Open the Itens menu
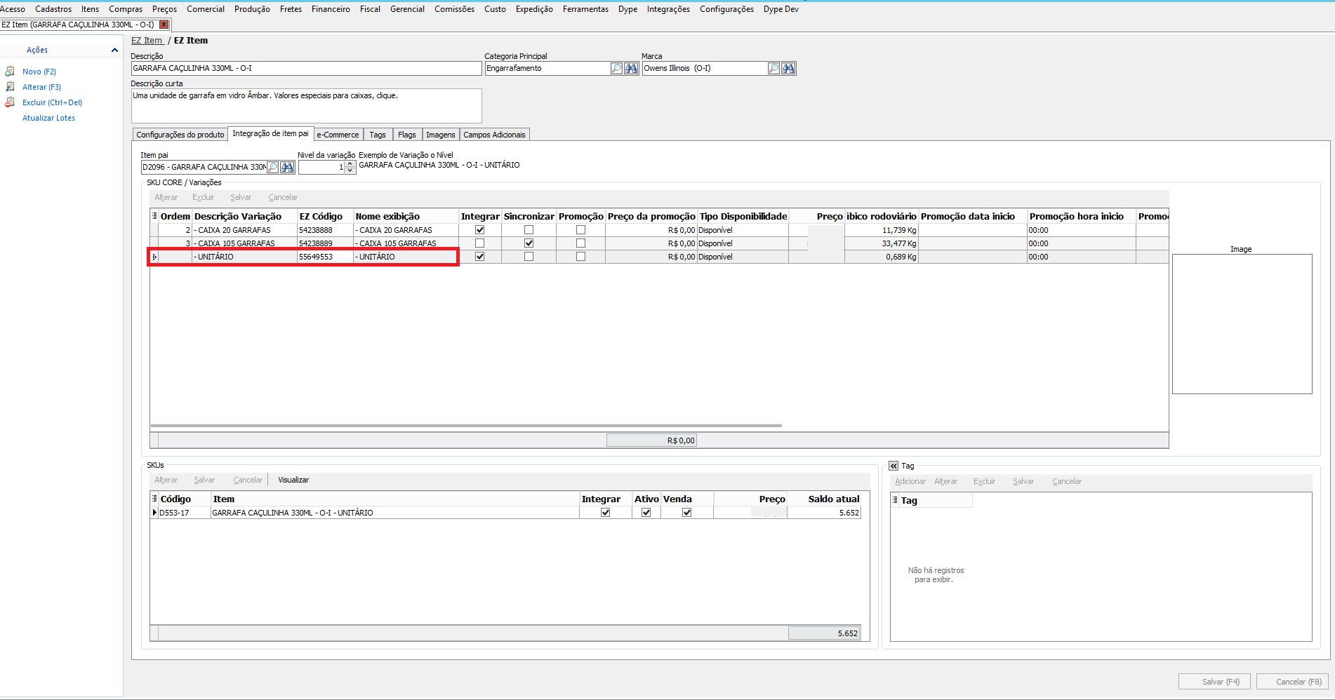The width and height of the screenshot is (1335, 700). (90, 9)
